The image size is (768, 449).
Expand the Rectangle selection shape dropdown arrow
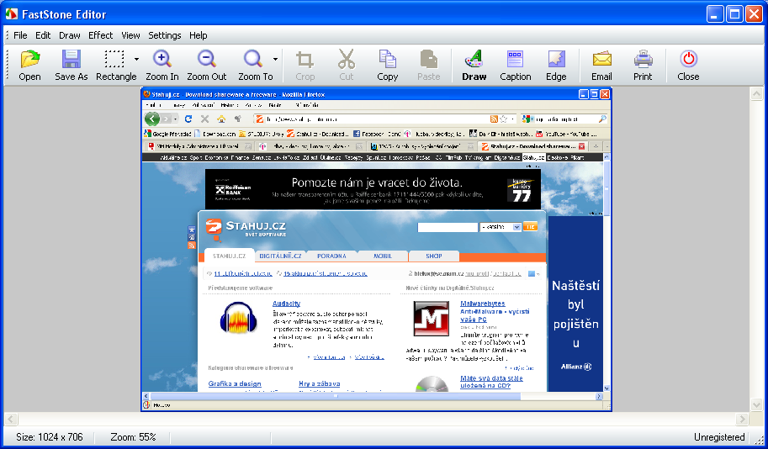coord(136,59)
